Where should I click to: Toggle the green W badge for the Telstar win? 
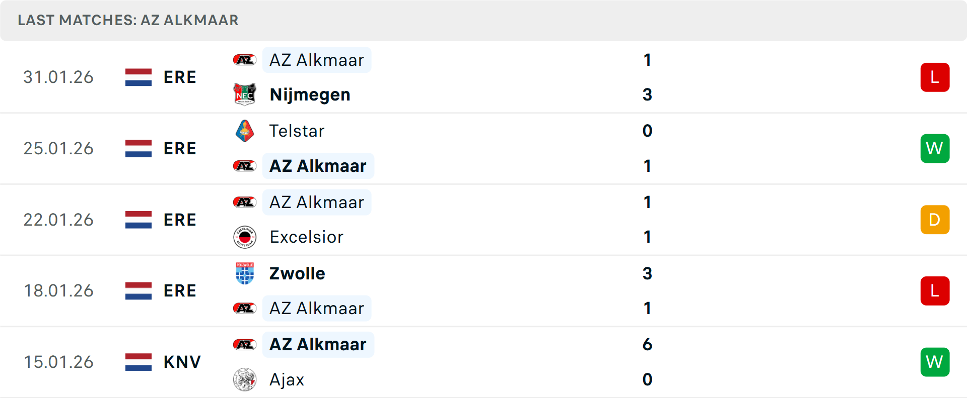(x=935, y=148)
